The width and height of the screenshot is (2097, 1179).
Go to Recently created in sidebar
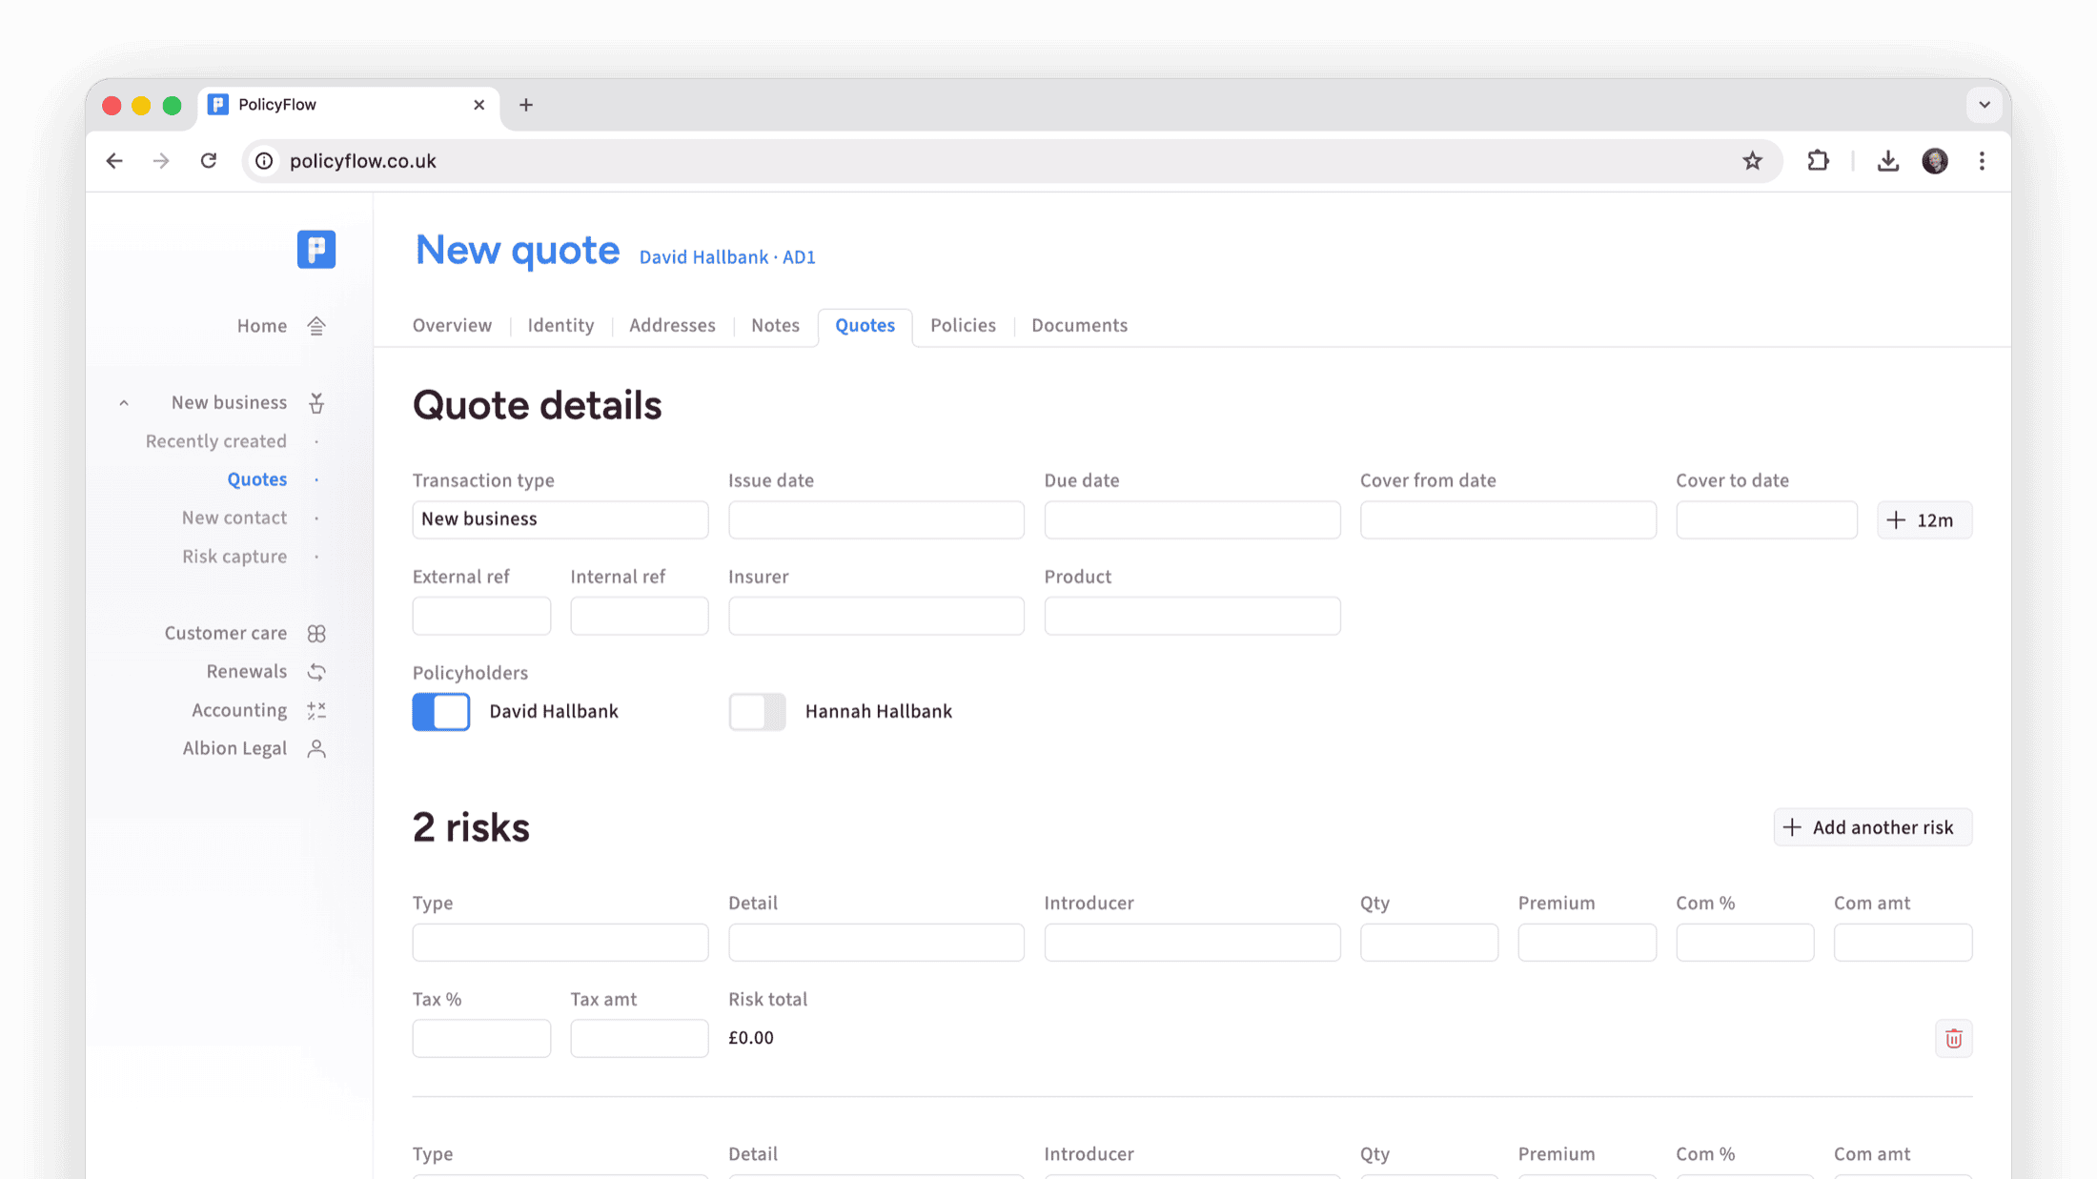coord(215,441)
